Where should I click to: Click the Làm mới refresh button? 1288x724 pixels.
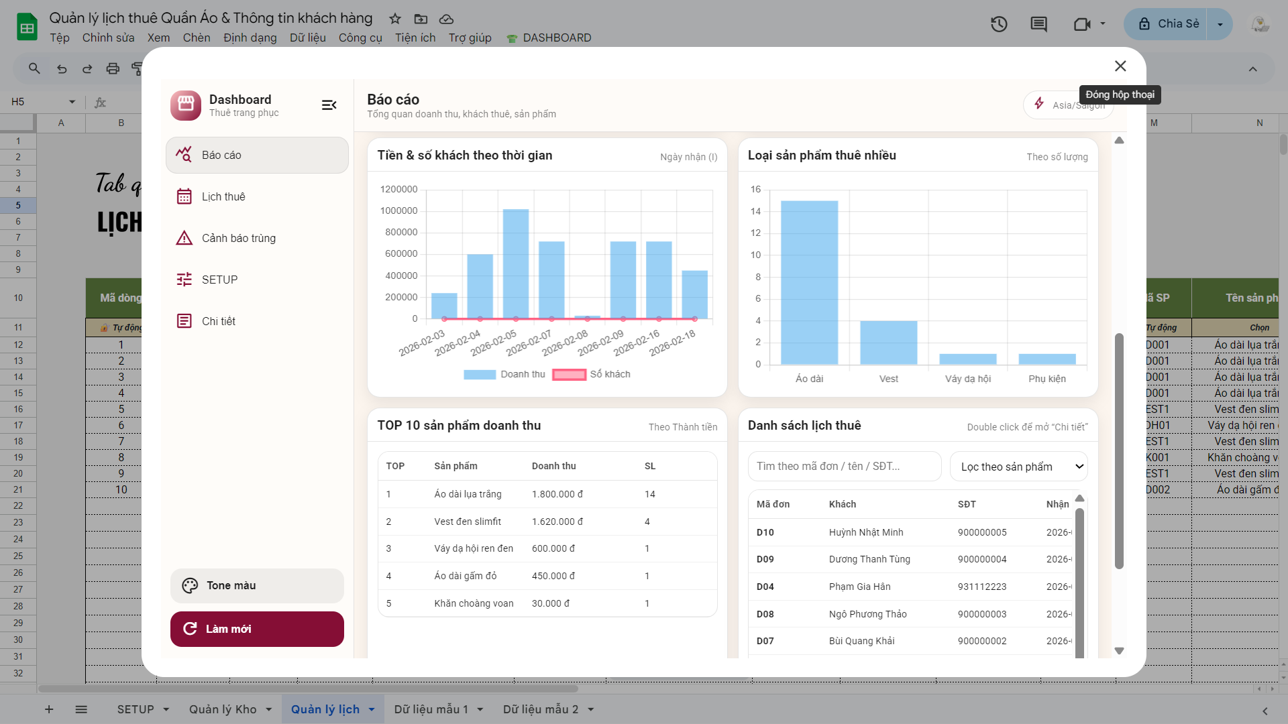pyautogui.click(x=257, y=629)
